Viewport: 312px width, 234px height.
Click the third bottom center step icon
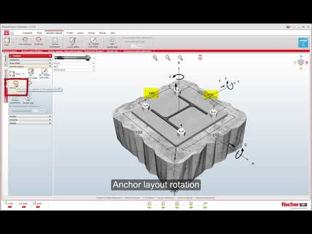(177, 205)
